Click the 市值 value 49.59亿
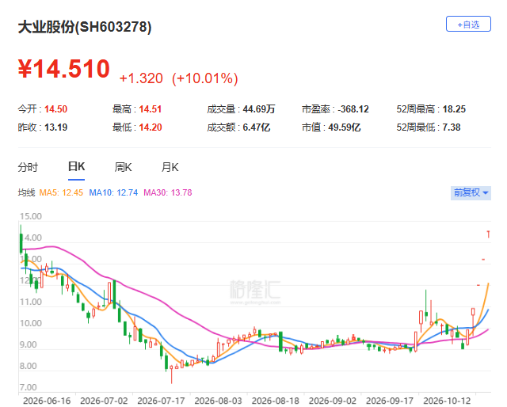The width and height of the screenshot is (507, 407). click(x=345, y=127)
